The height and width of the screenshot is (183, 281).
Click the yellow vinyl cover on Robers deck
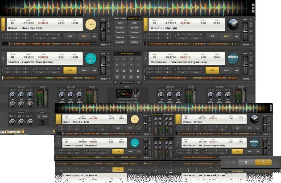(x=91, y=25)
